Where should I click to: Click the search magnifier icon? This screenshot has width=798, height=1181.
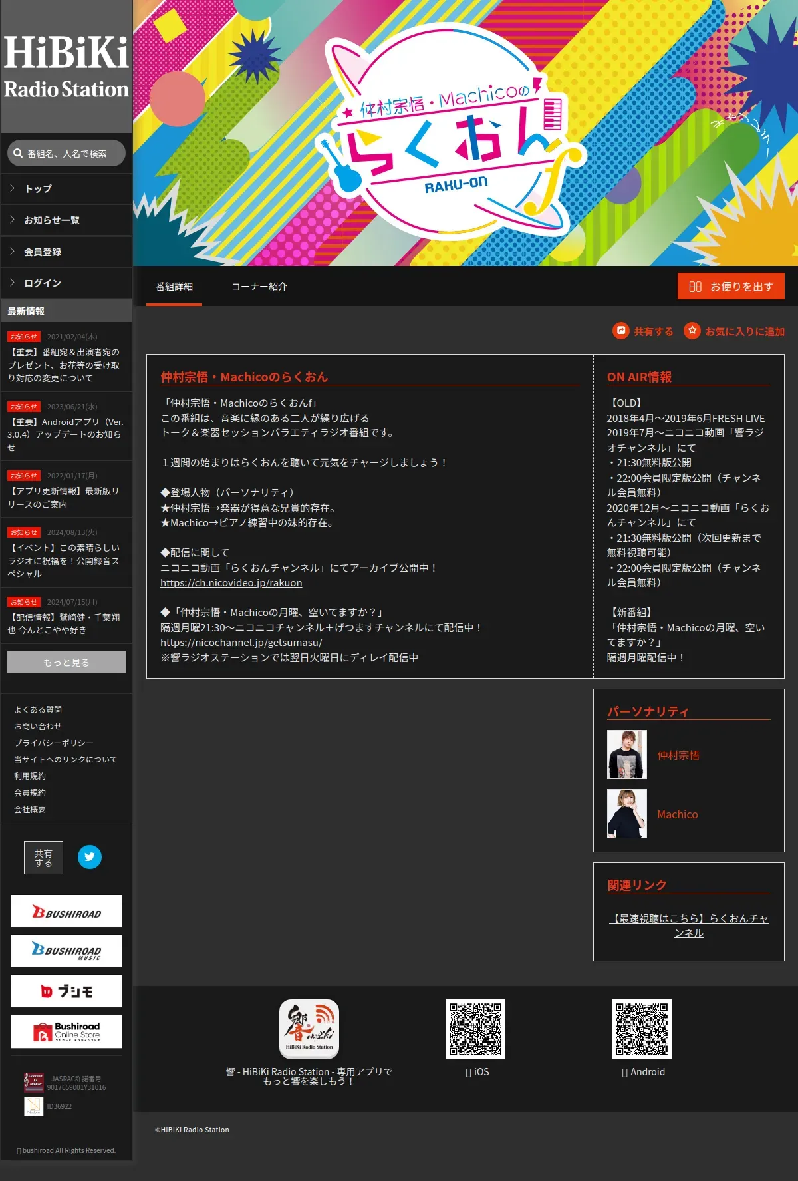tap(18, 153)
